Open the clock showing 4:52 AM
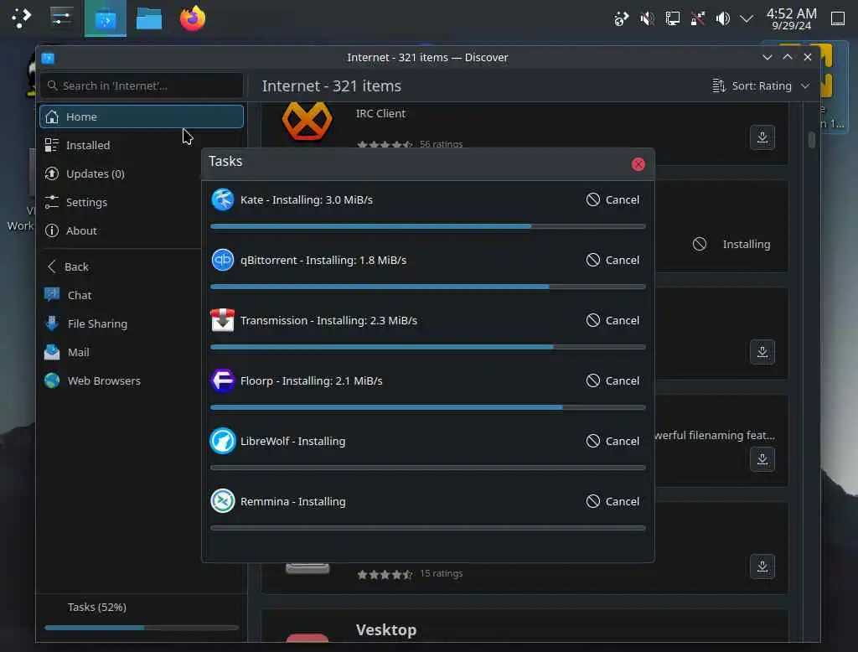This screenshot has height=652, width=858. (791, 18)
